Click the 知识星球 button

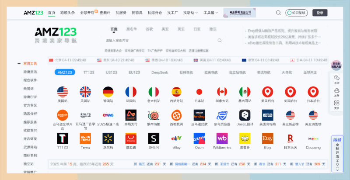pyautogui.click(x=297, y=13)
